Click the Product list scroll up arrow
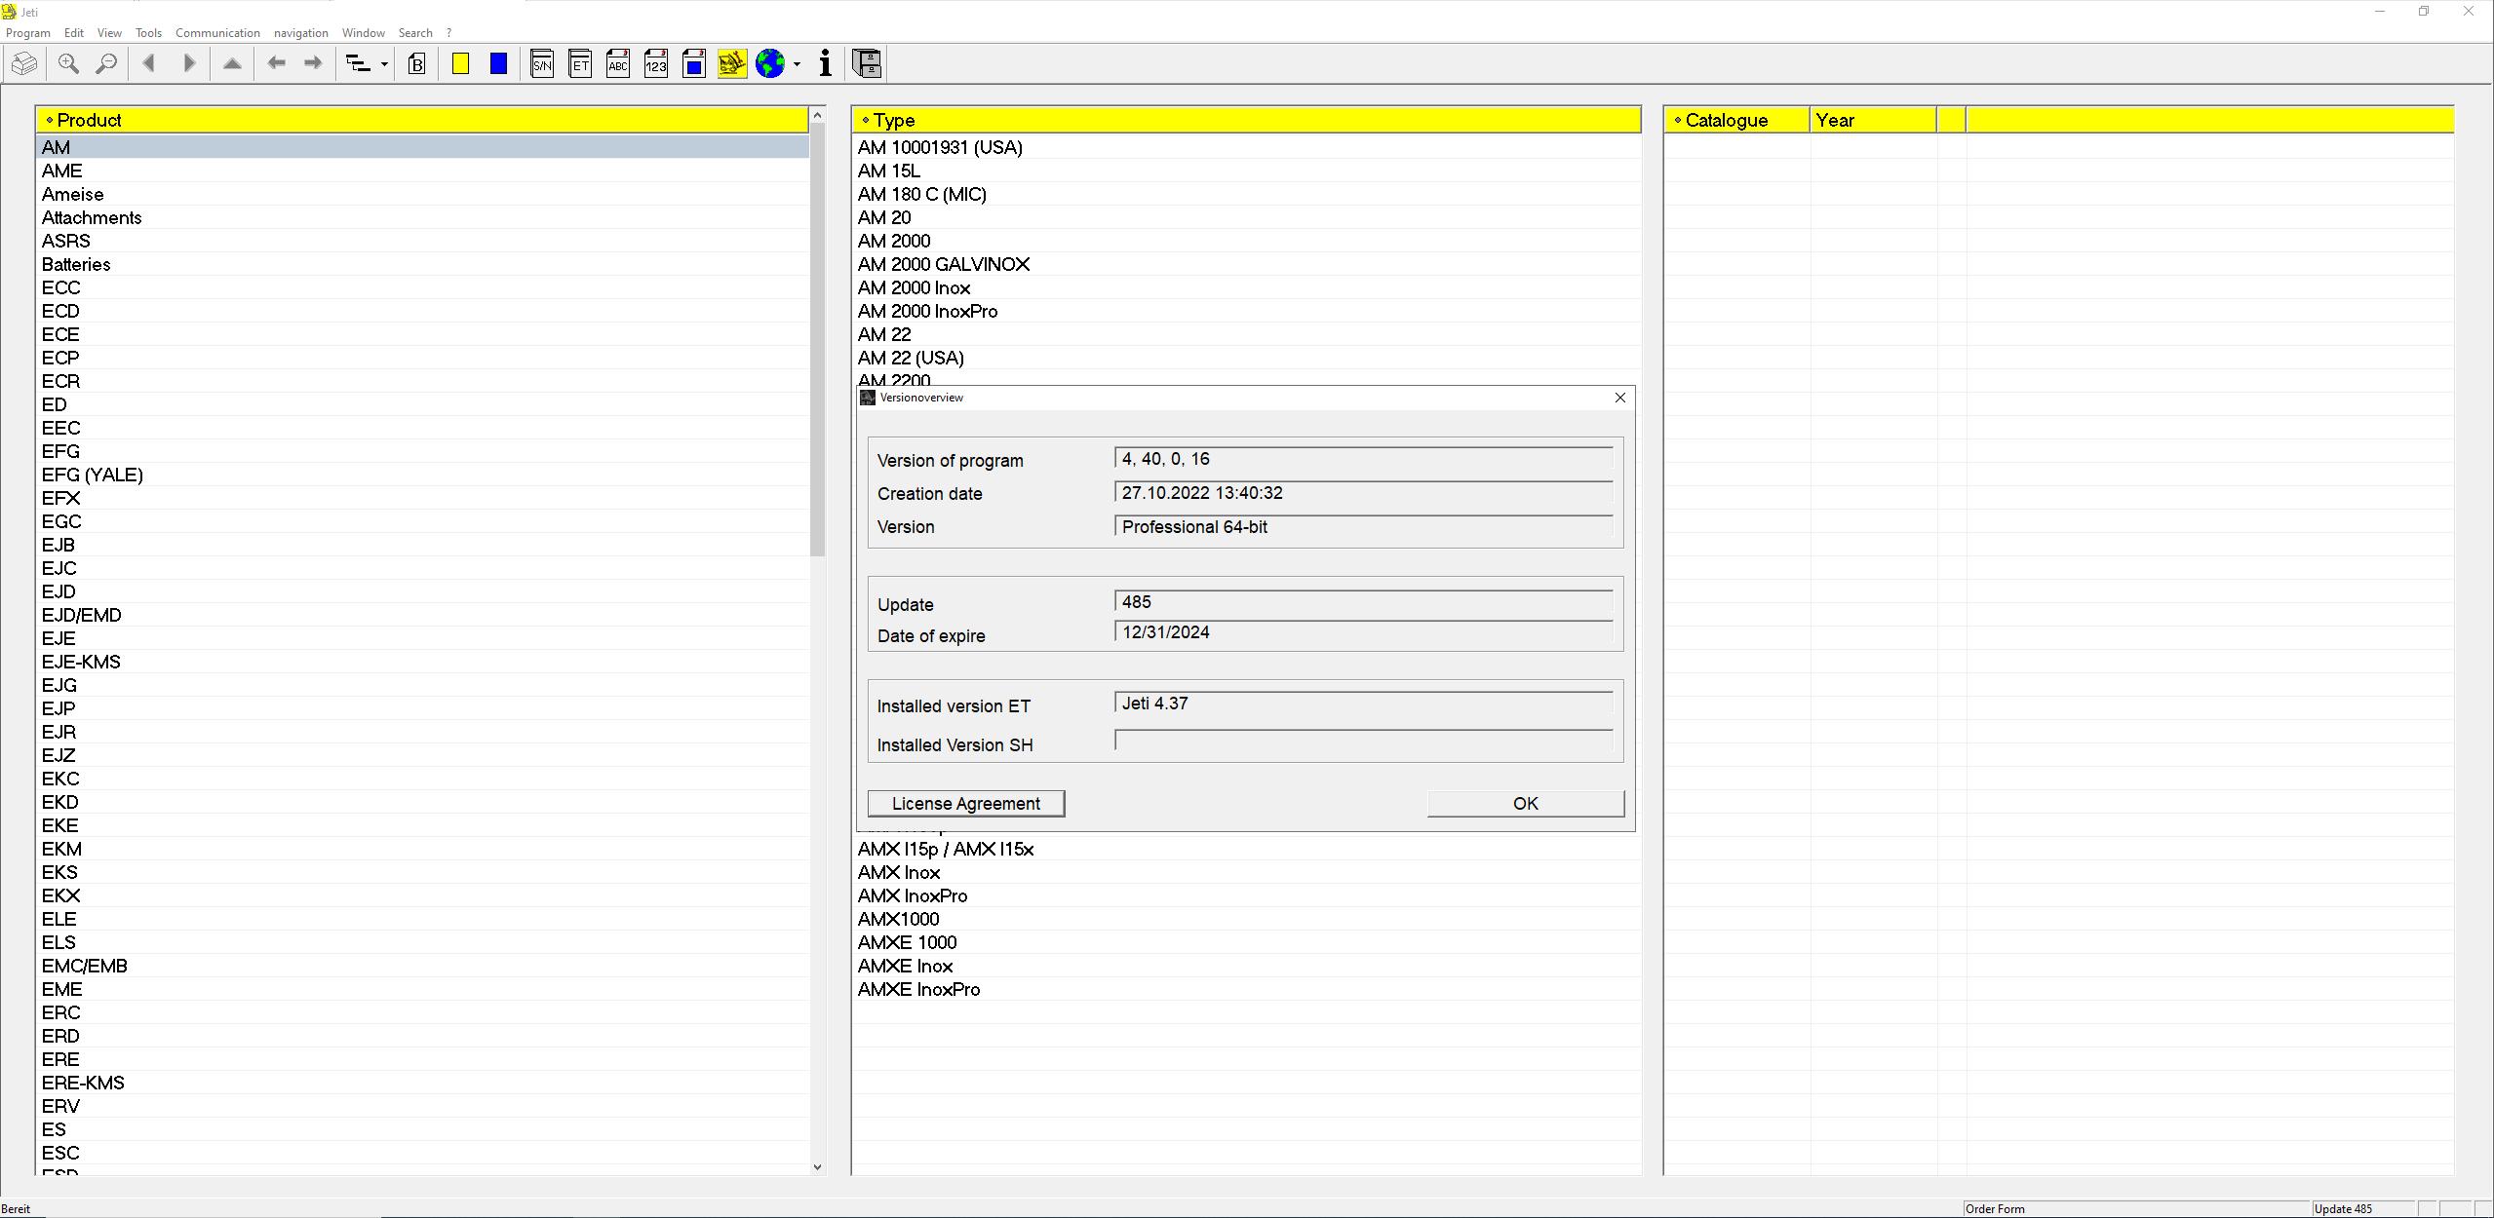 tap(817, 116)
